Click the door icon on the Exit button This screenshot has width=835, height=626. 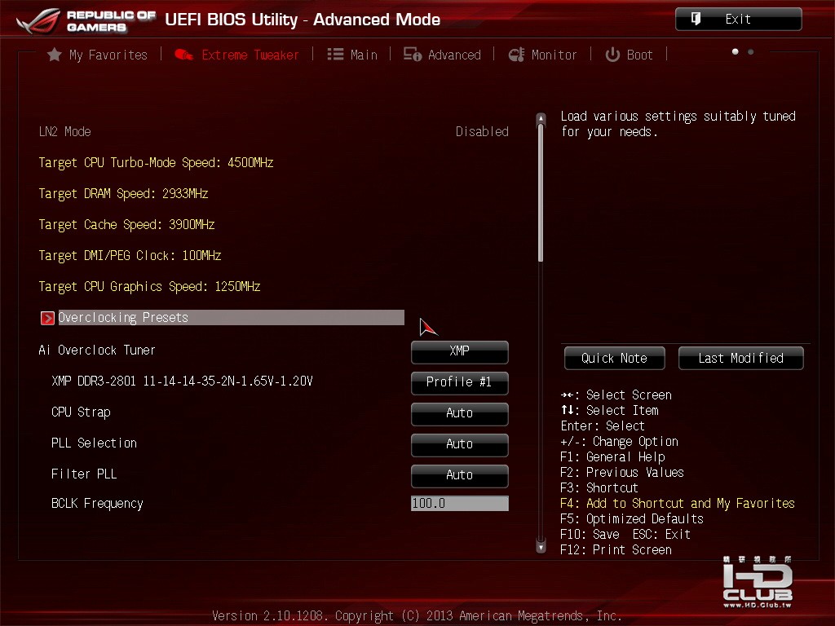(696, 20)
